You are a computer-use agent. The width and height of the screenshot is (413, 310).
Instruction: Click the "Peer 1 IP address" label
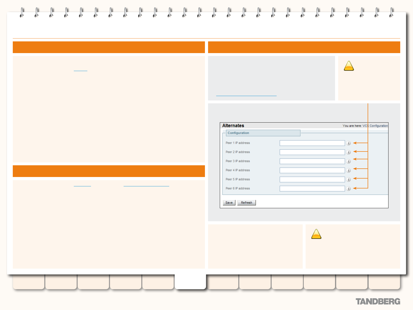[x=238, y=143]
